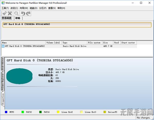Select the GPT Hard Disk 0 list row
This screenshot has height=120, width=154.
[x=69, y=46]
